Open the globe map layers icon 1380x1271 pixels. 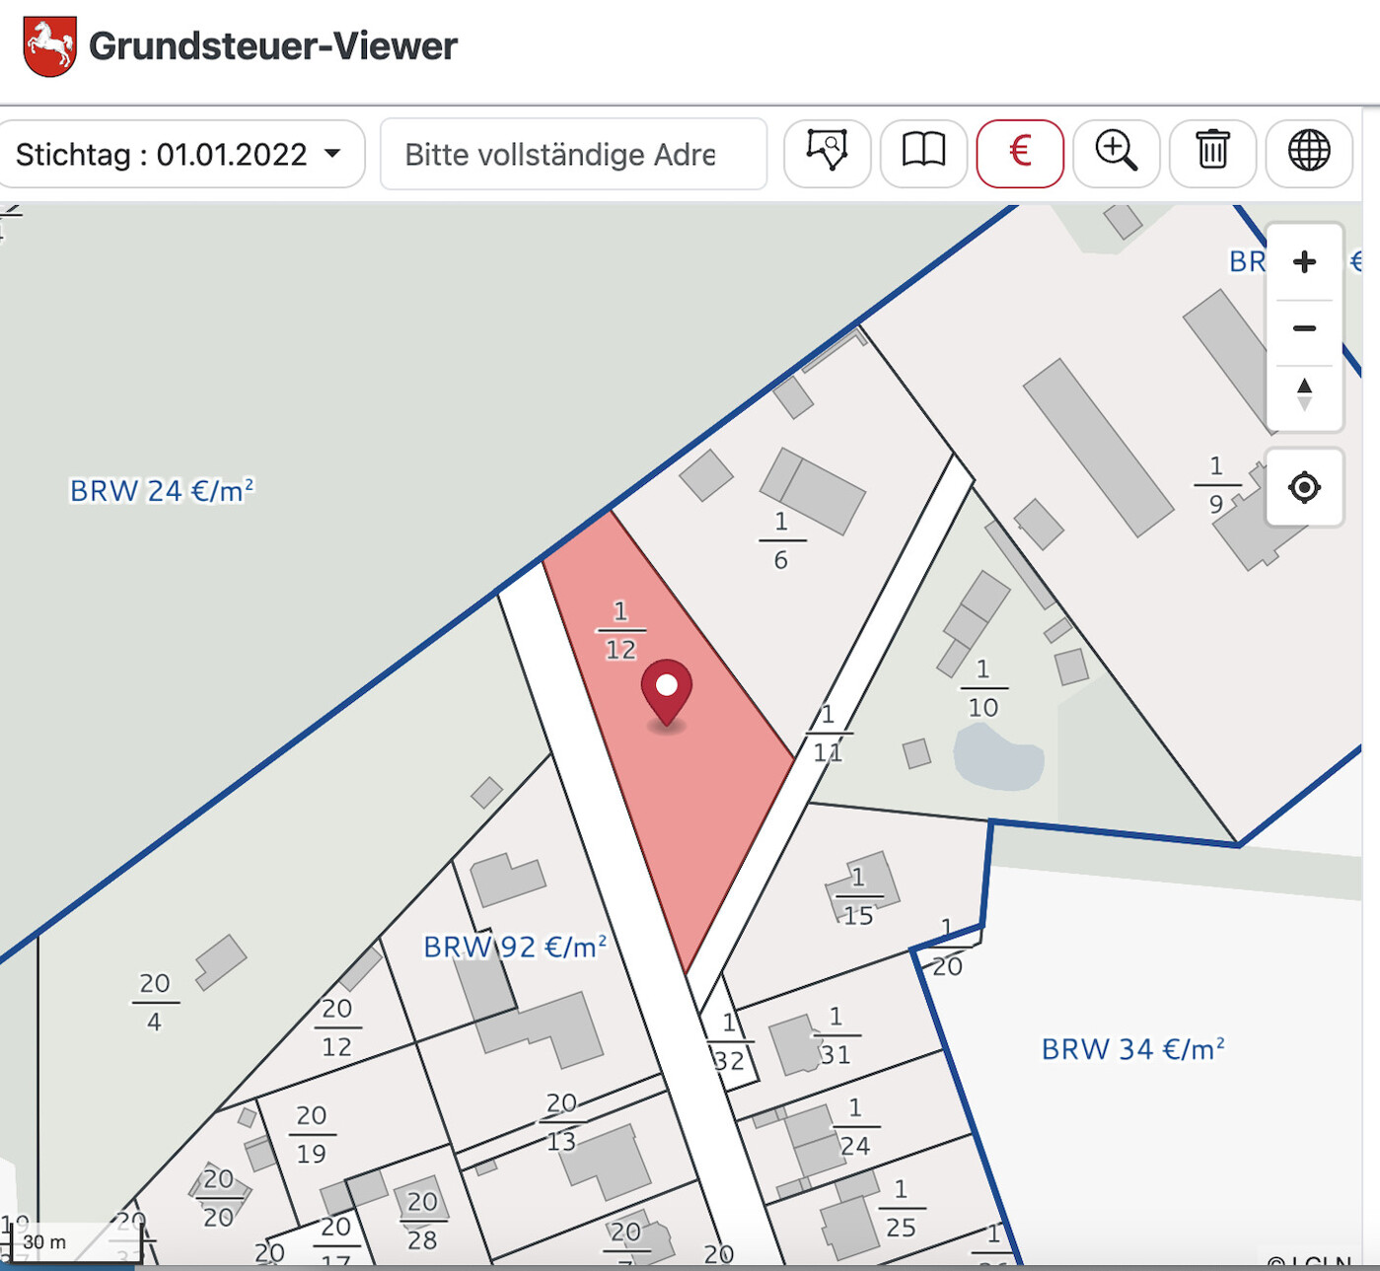coord(1308,153)
